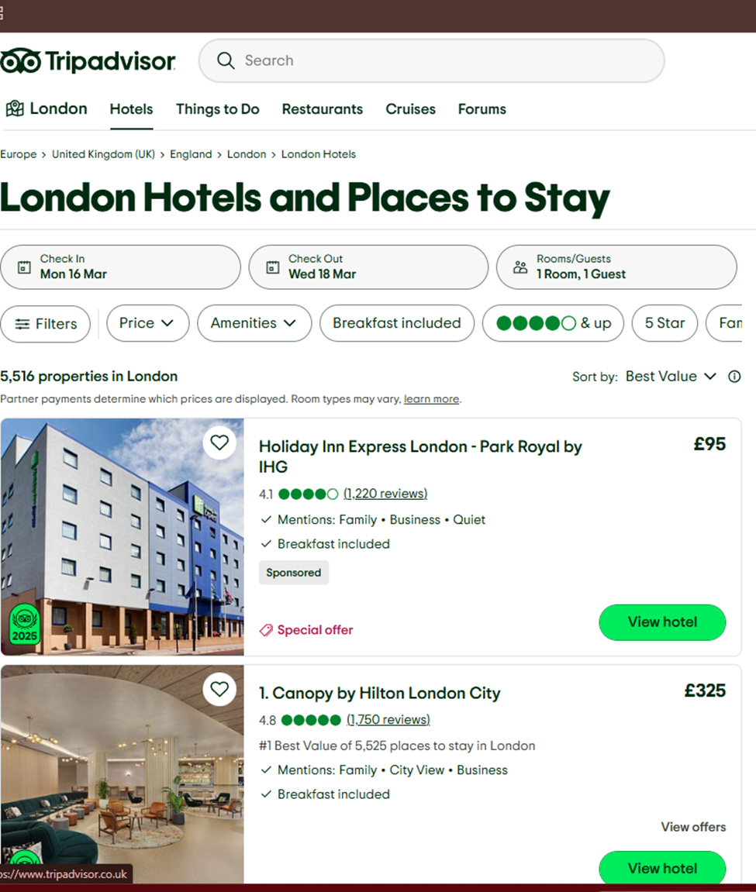The width and height of the screenshot is (756, 892).
Task: Favorite Canopy by Hilton with heart icon
Action: tap(219, 689)
